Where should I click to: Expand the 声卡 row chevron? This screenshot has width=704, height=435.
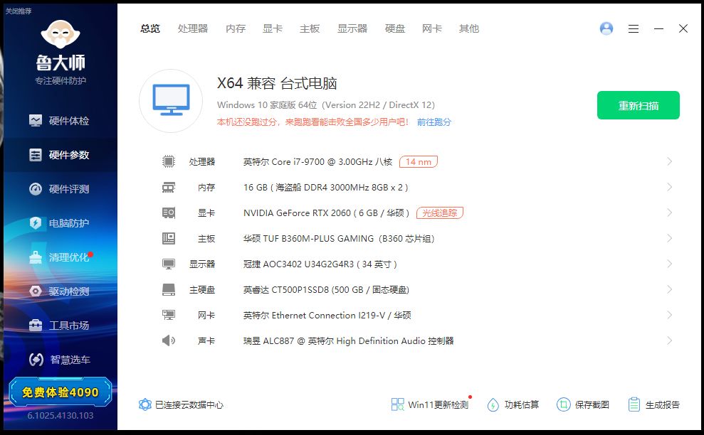pyautogui.click(x=669, y=340)
